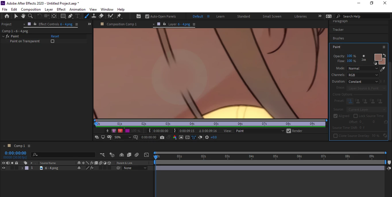Image resolution: width=392 pixels, height=197 pixels.
Task: Switch to the Learn workspace
Action: click(x=220, y=16)
